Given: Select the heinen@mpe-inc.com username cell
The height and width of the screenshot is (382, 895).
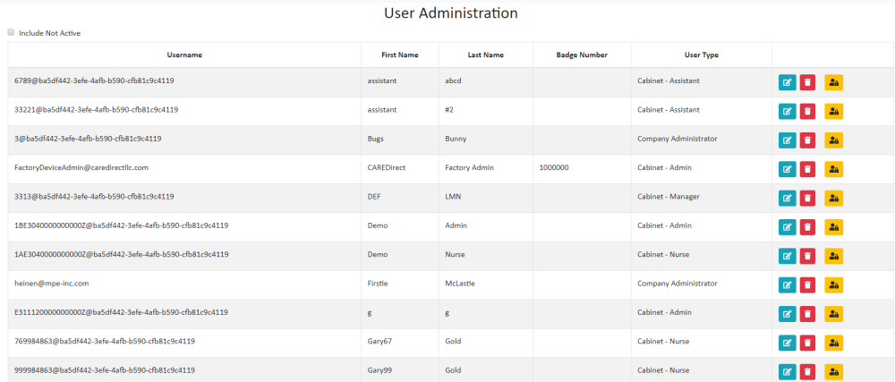Looking at the screenshot, I should click(52, 284).
